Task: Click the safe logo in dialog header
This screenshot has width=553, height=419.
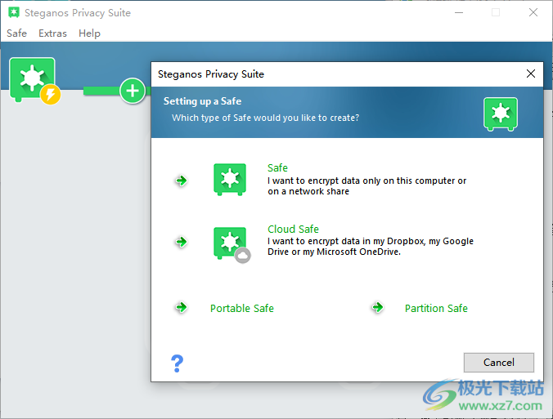Action: [501, 114]
